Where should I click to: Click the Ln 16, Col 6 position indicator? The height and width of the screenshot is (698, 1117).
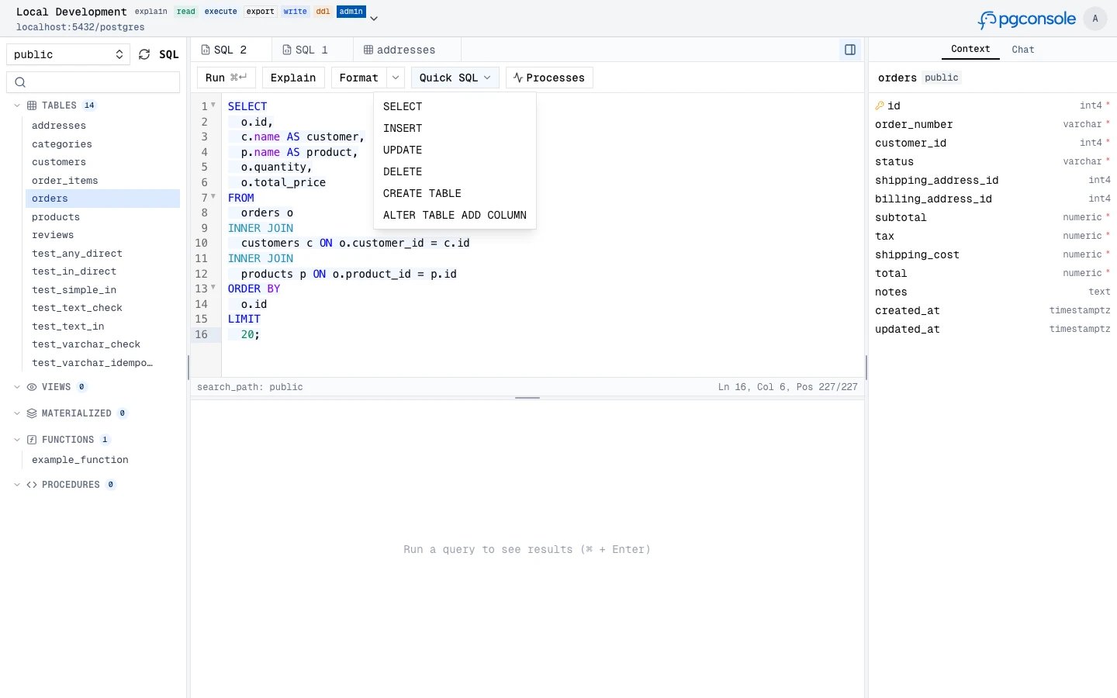787,387
